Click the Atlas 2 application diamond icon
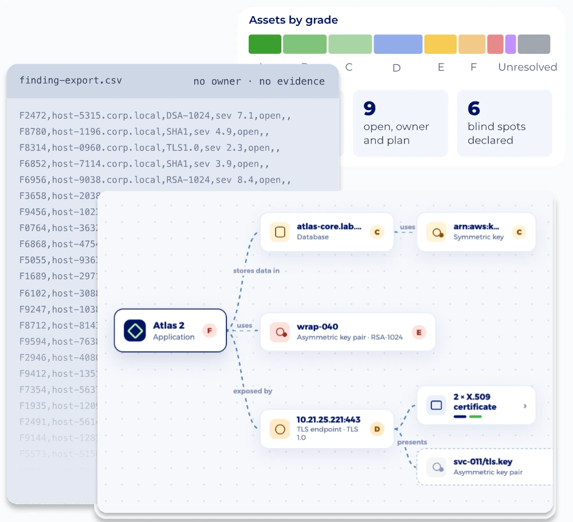Image resolution: width=573 pixels, height=522 pixels. coord(135,330)
